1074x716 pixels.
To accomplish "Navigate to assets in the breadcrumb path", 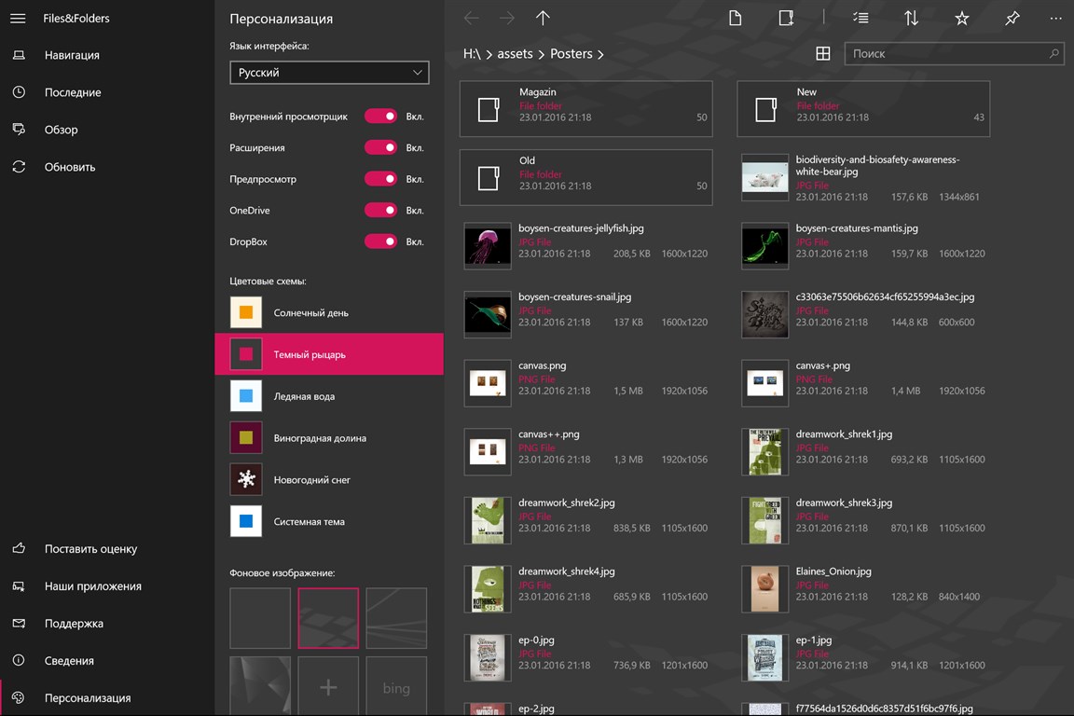I will tap(515, 54).
